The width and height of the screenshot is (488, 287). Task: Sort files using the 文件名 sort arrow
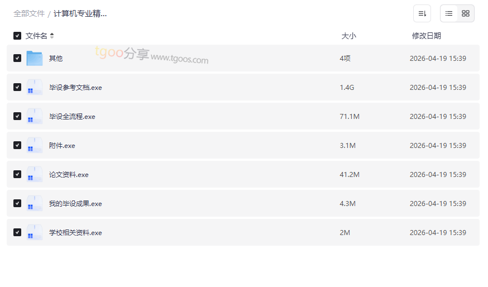coord(52,36)
